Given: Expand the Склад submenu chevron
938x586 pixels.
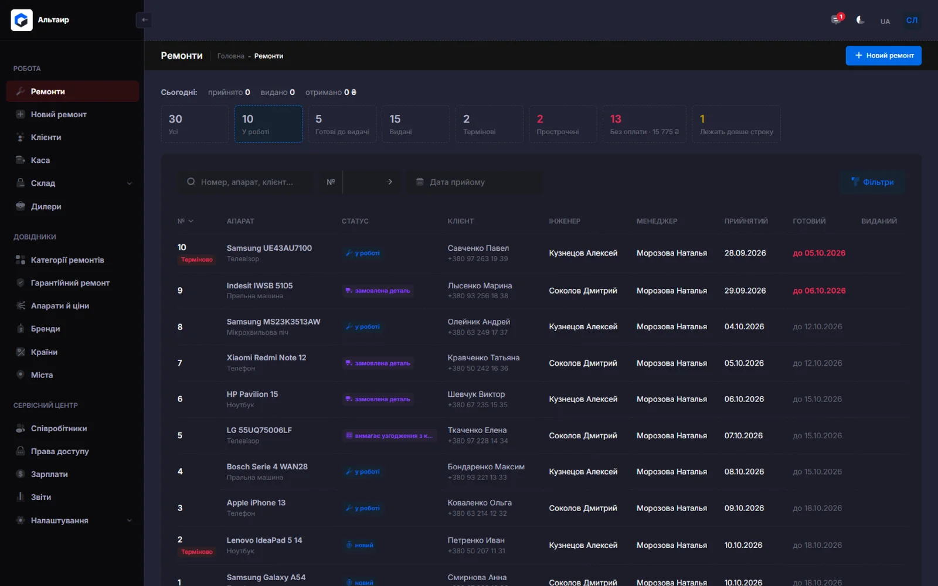Looking at the screenshot, I should (130, 183).
